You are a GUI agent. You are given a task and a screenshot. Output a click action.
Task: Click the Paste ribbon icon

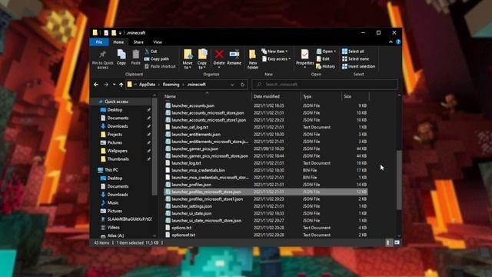click(135, 55)
